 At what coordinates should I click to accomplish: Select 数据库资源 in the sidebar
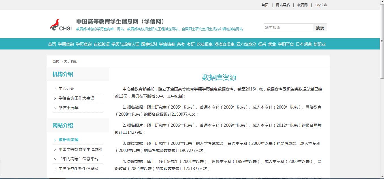[x=69, y=140]
